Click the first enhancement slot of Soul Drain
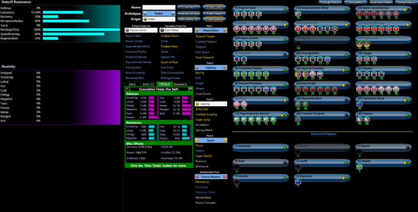 pos(298,90)
